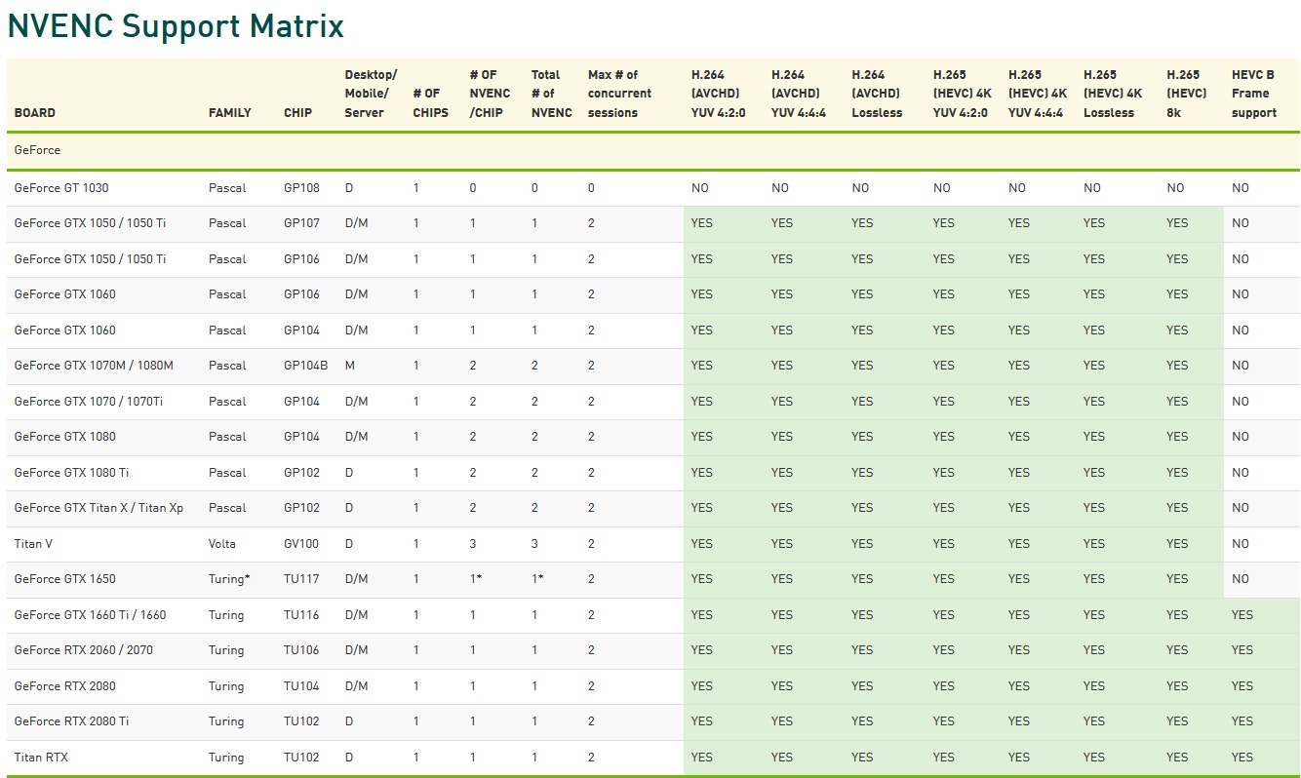Click the GeForce GT 1030 board cell
The image size is (1301, 778).
point(61,188)
